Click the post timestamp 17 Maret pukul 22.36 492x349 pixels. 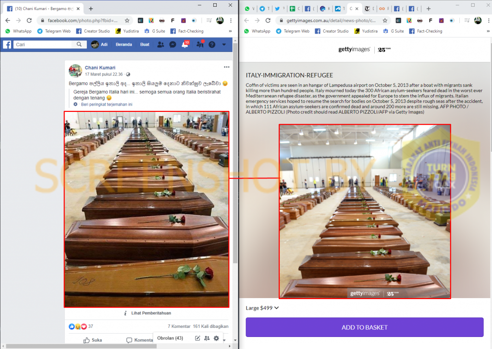tap(104, 74)
